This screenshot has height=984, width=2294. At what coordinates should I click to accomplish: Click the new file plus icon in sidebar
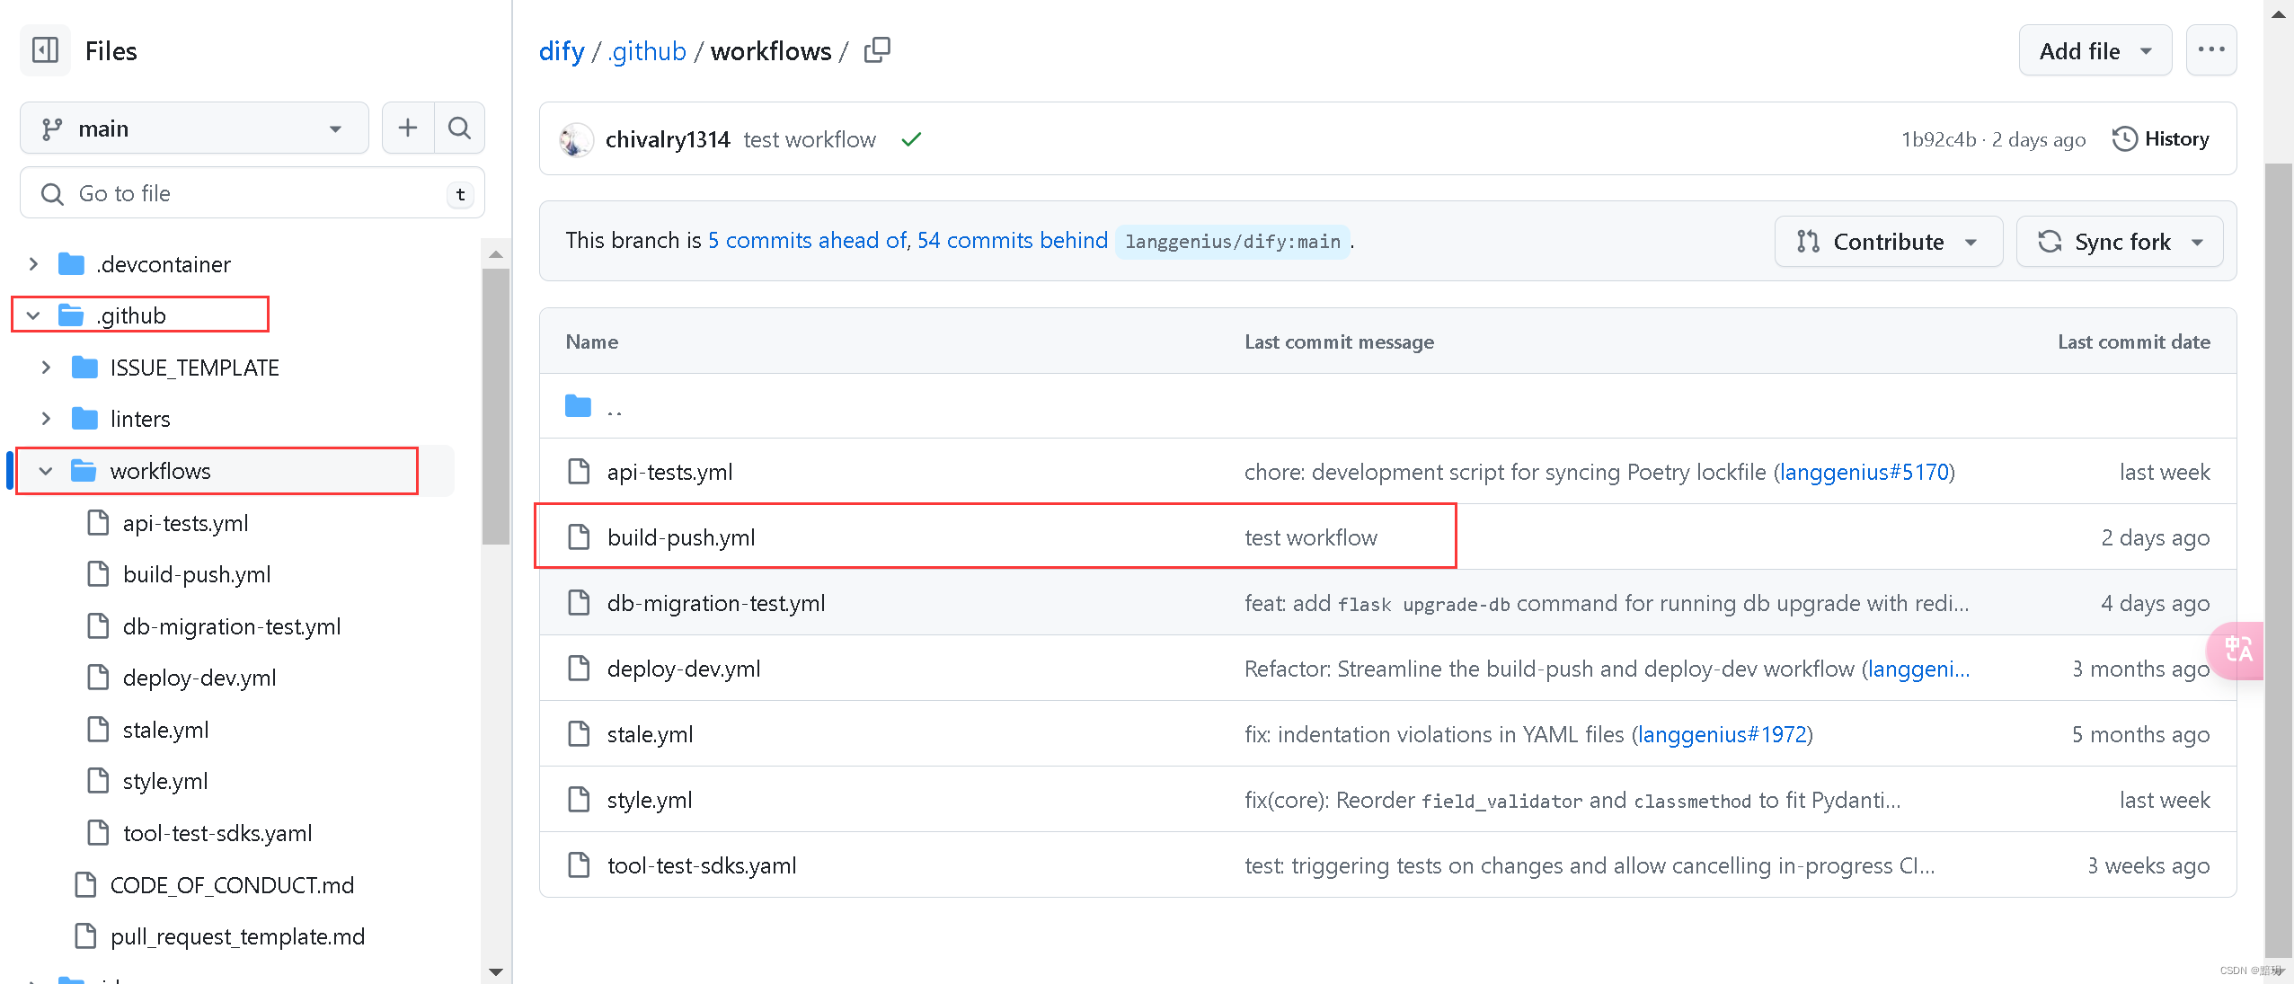click(x=408, y=128)
